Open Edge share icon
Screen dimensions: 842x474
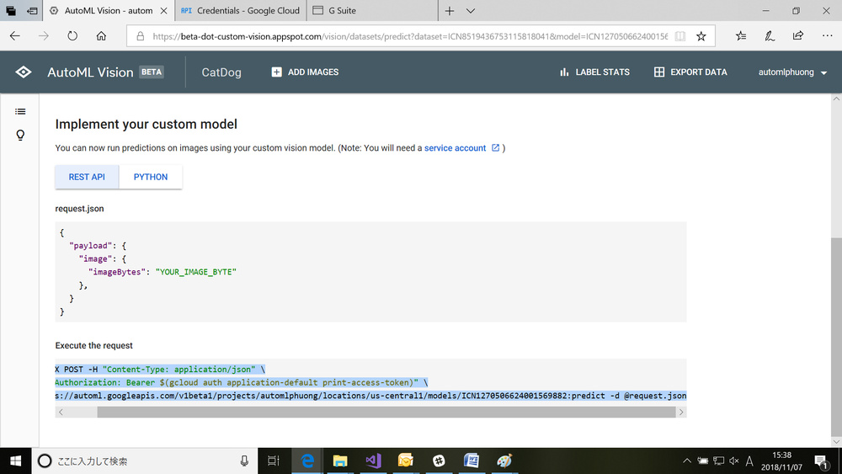(x=797, y=36)
